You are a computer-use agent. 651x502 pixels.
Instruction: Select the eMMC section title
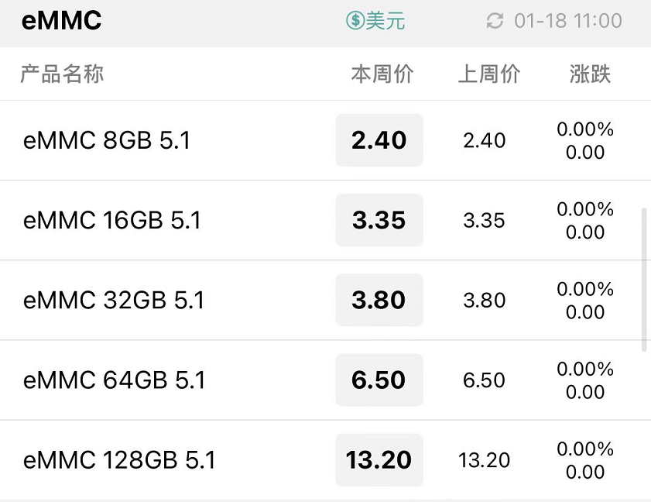[x=61, y=20]
